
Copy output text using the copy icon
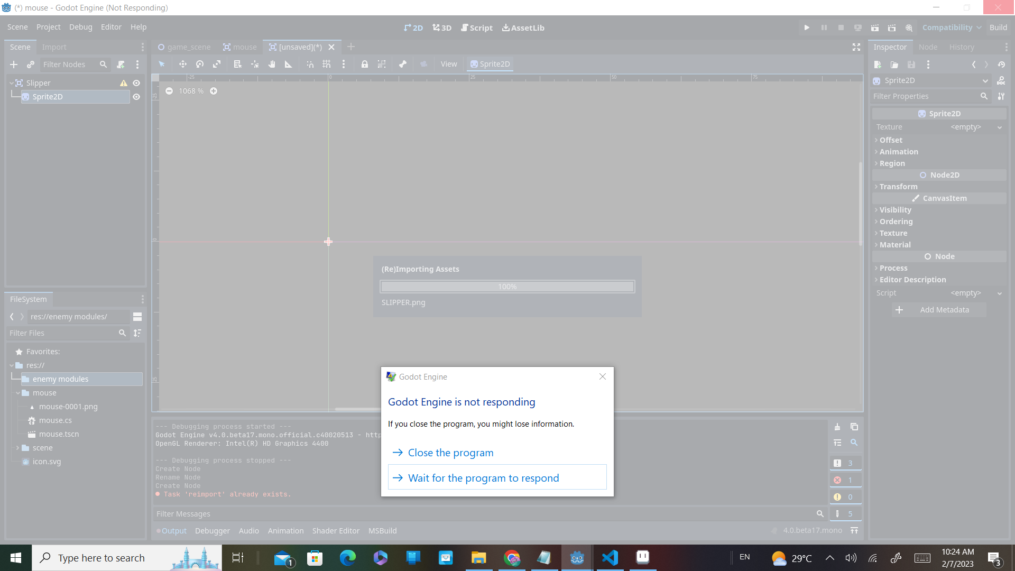coord(854,427)
